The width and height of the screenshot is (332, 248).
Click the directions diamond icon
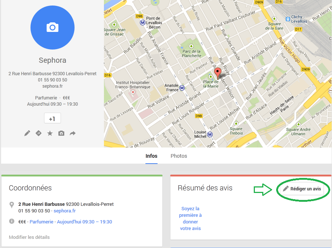39,133
